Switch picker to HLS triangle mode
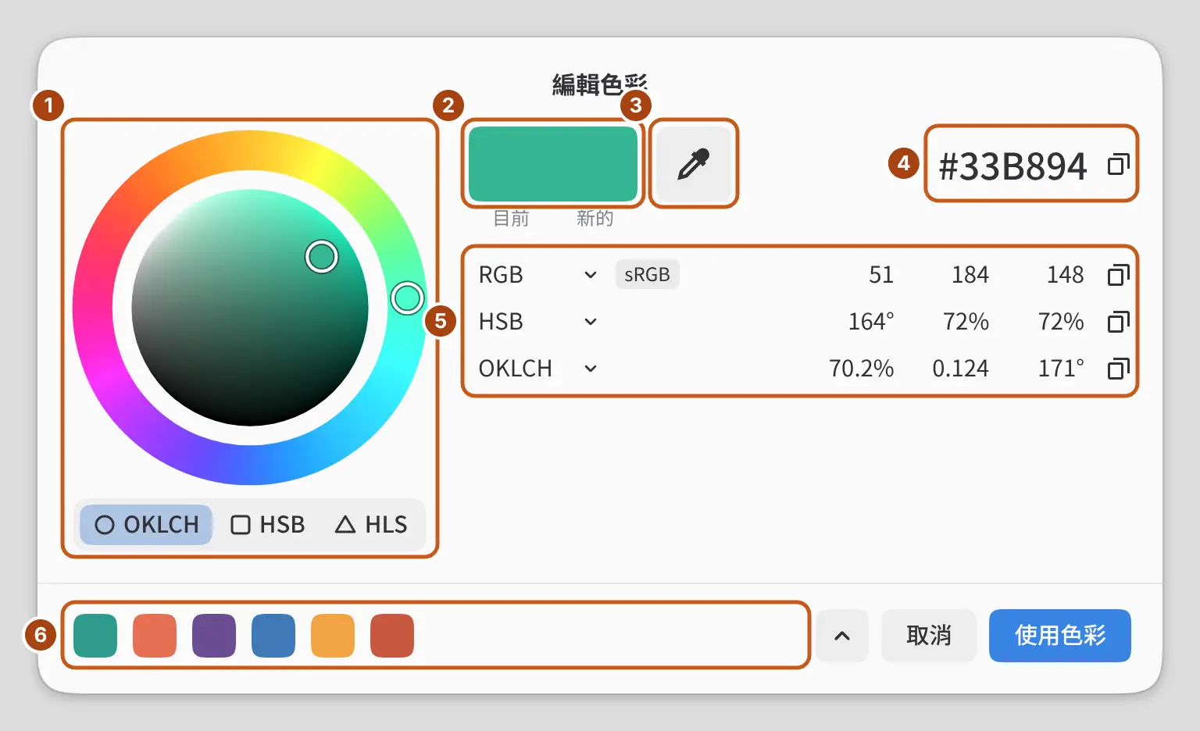The height and width of the screenshot is (731, 1200). point(371,524)
